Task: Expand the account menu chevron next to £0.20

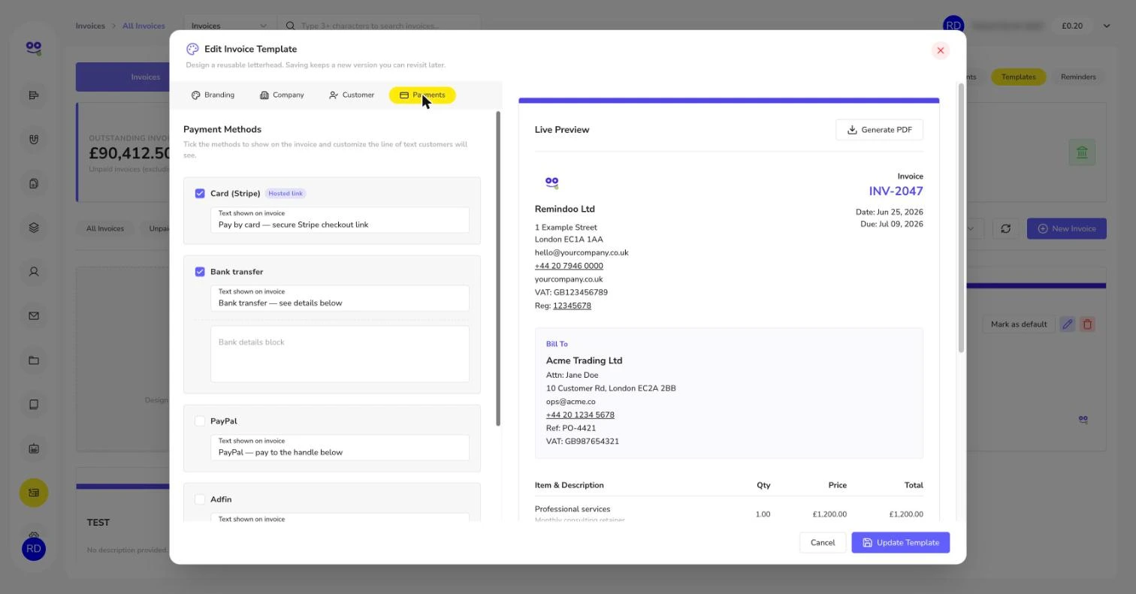Action: point(1106,26)
